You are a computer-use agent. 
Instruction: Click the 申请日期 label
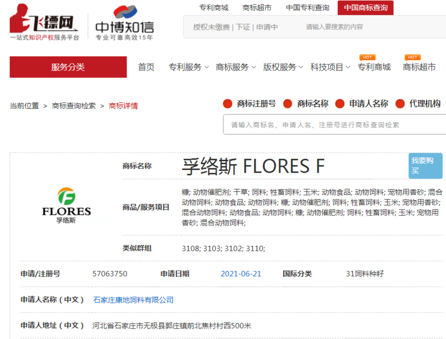click(x=175, y=274)
